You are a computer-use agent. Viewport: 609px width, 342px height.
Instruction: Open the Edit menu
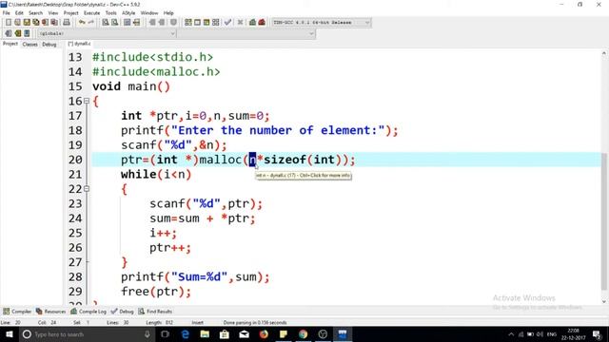[19, 12]
